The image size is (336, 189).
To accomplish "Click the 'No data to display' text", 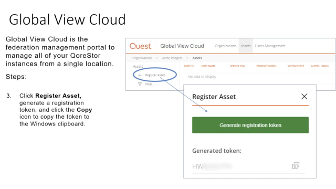I will [202, 77].
